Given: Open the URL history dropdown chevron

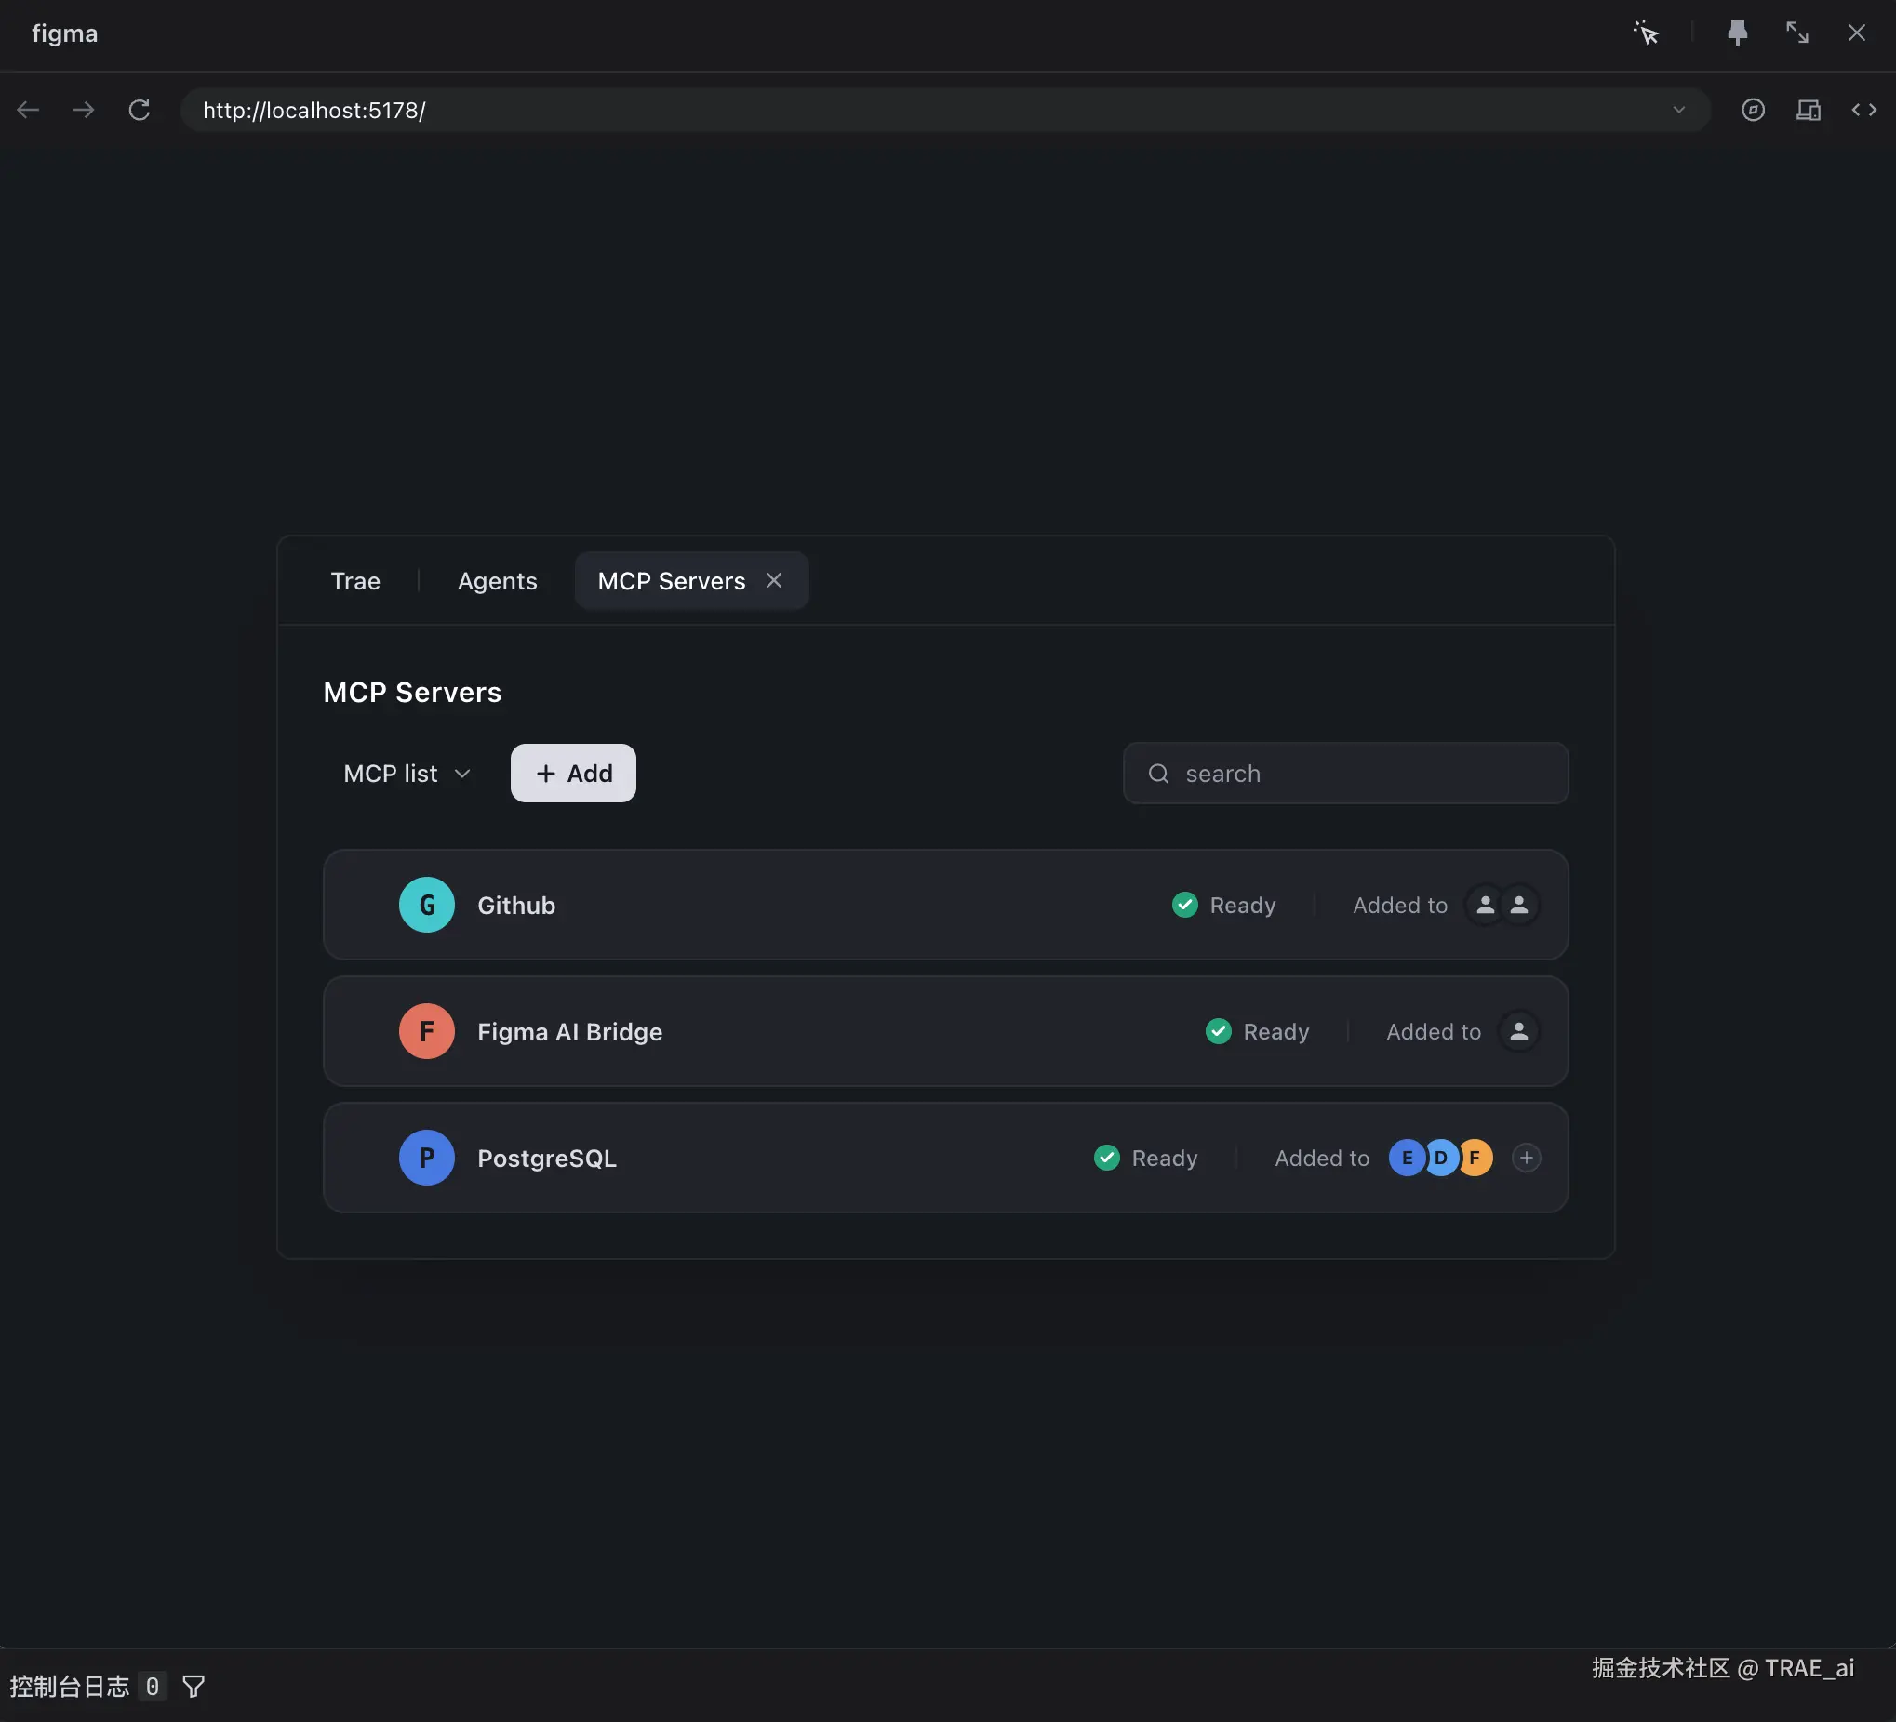Looking at the screenshot, I should 1678,110.
